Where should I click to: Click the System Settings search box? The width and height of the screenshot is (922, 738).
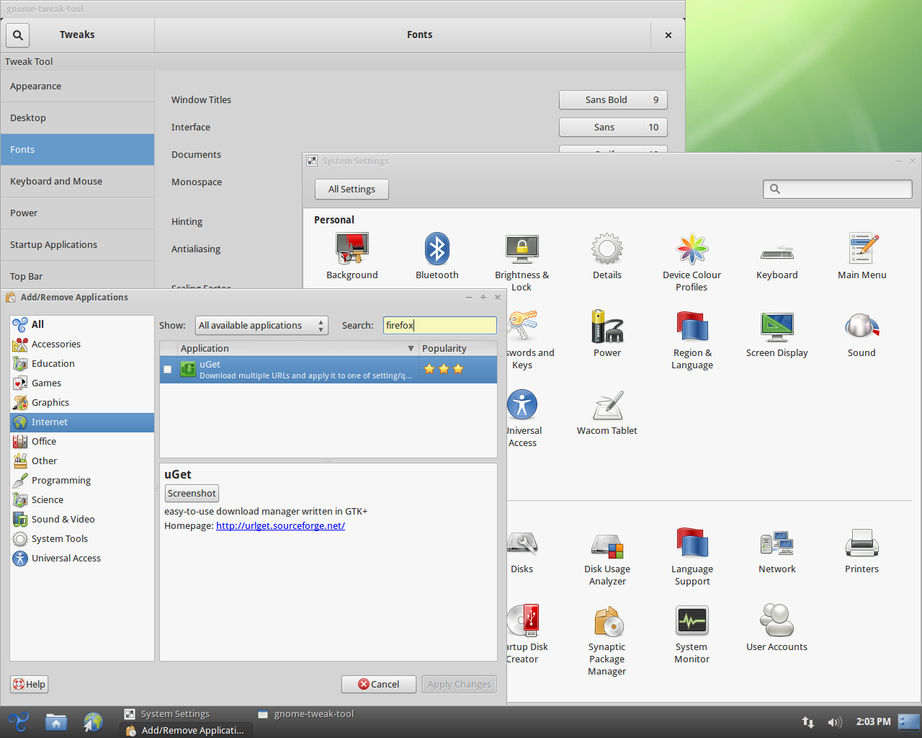838,189
